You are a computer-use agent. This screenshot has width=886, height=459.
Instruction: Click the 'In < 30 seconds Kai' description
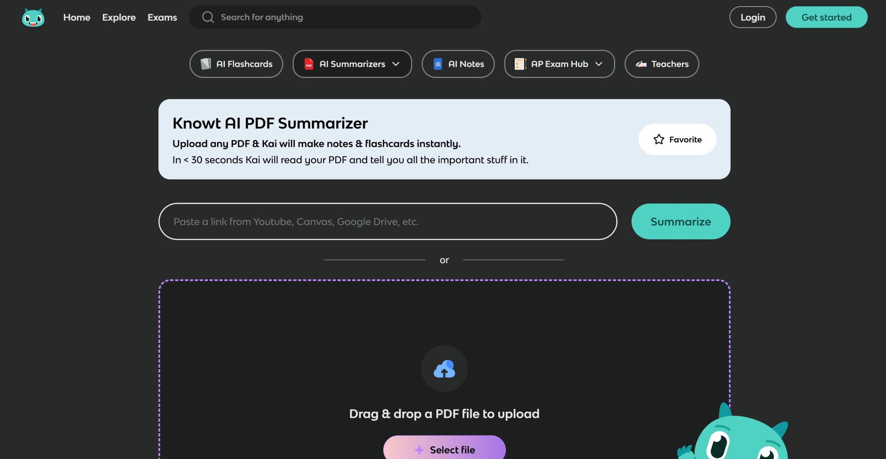(x=350, y=160)
